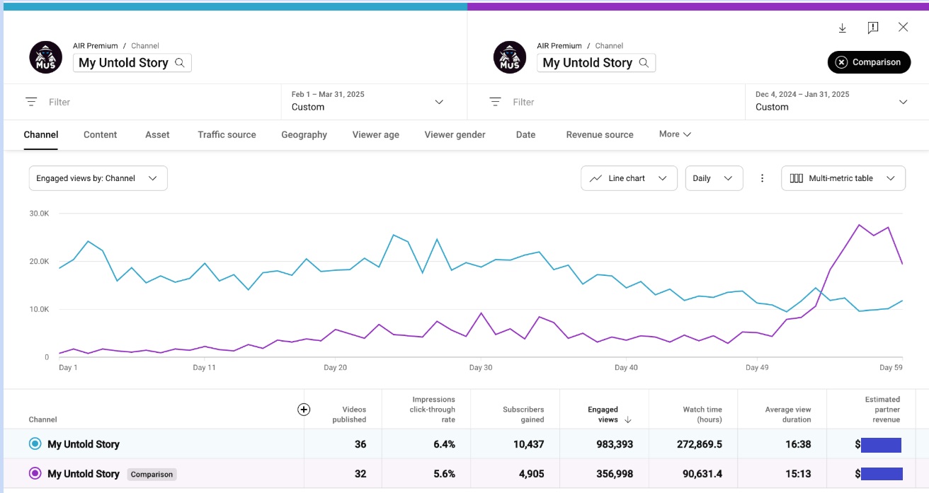The width and height of the screenshot is (929, 493).
Task: Click left MUS channel avatar
Action: pyautogui.click(x=46, y=57)
